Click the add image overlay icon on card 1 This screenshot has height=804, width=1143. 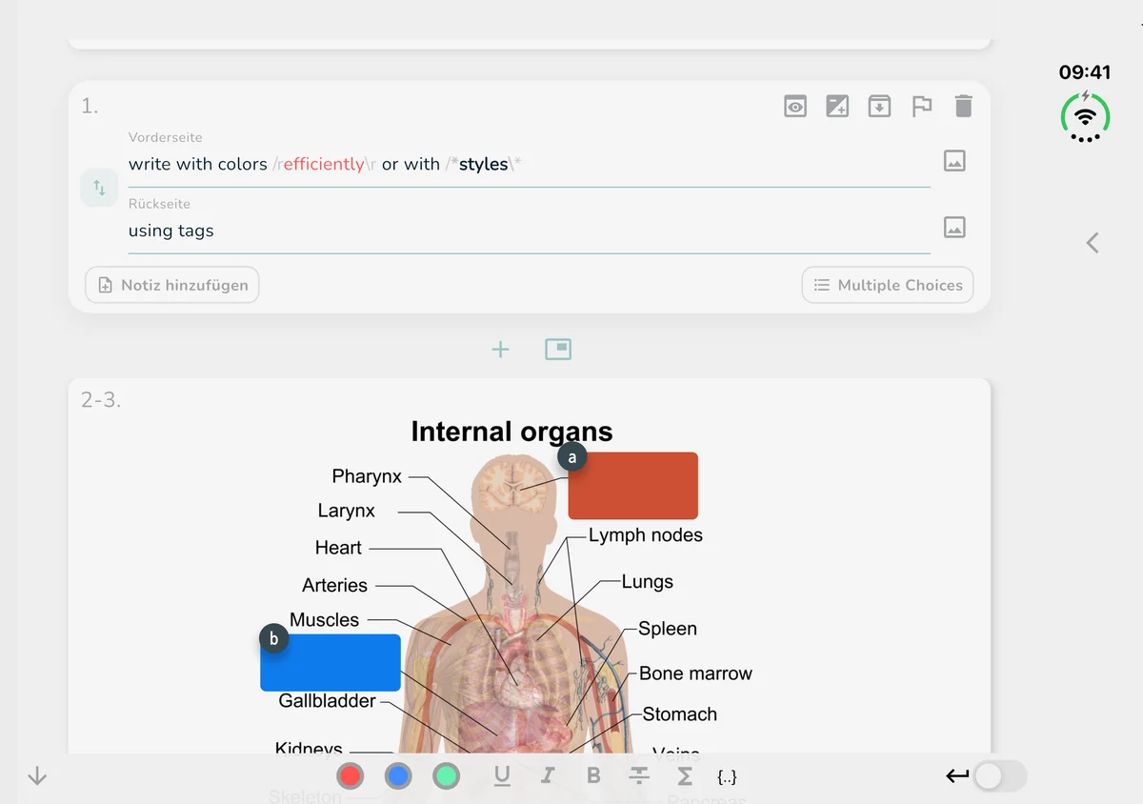tap(837, 106)
